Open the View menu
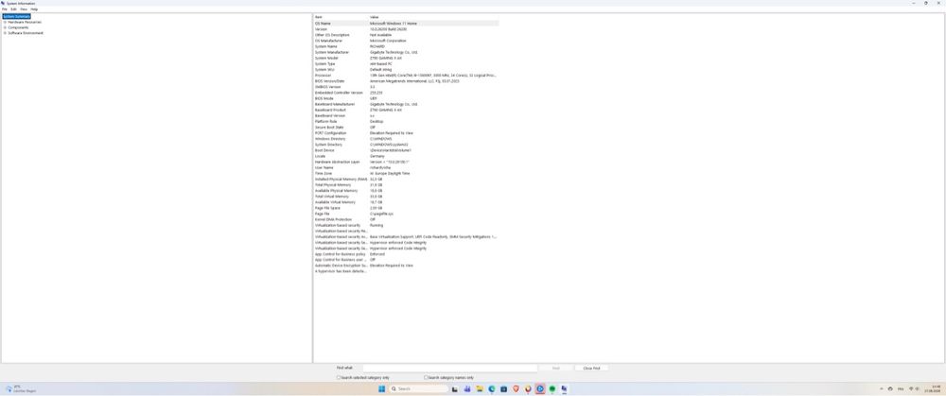This screenshot has height=396, width=946. point(24,9)
